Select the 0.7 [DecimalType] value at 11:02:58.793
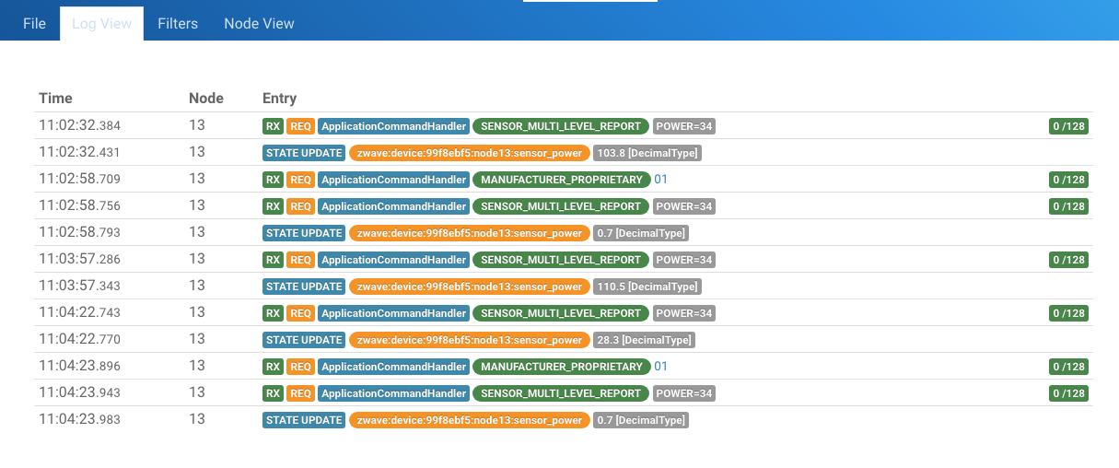 pyautogui.click(x=641, y=233)
